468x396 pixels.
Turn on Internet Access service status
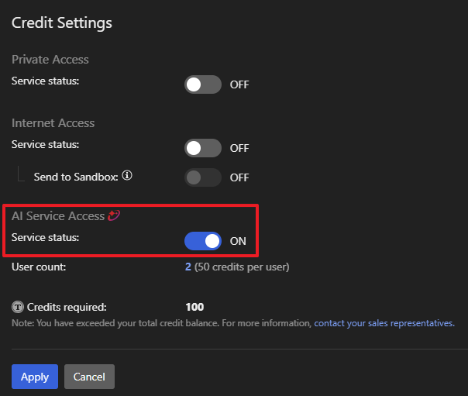tap(202, 148)
